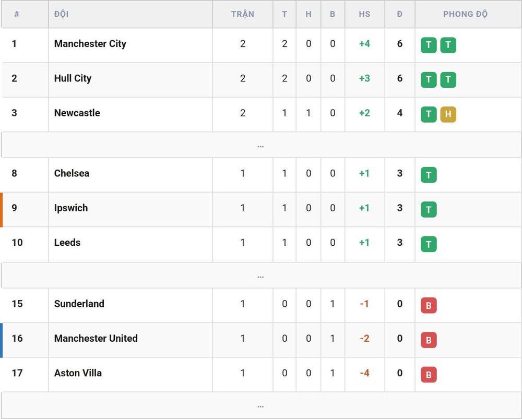Open Hull City team link
This screenshot has width=522, height=419.
click(x=73, y=78)
